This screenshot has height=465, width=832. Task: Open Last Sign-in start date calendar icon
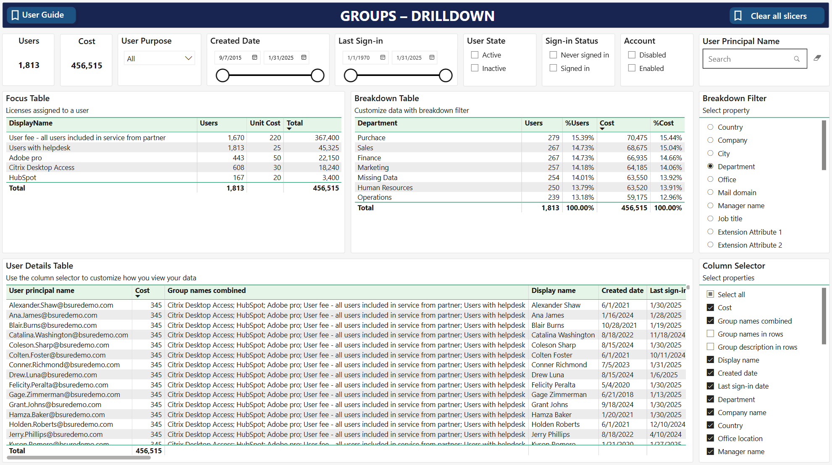point(383,57)
